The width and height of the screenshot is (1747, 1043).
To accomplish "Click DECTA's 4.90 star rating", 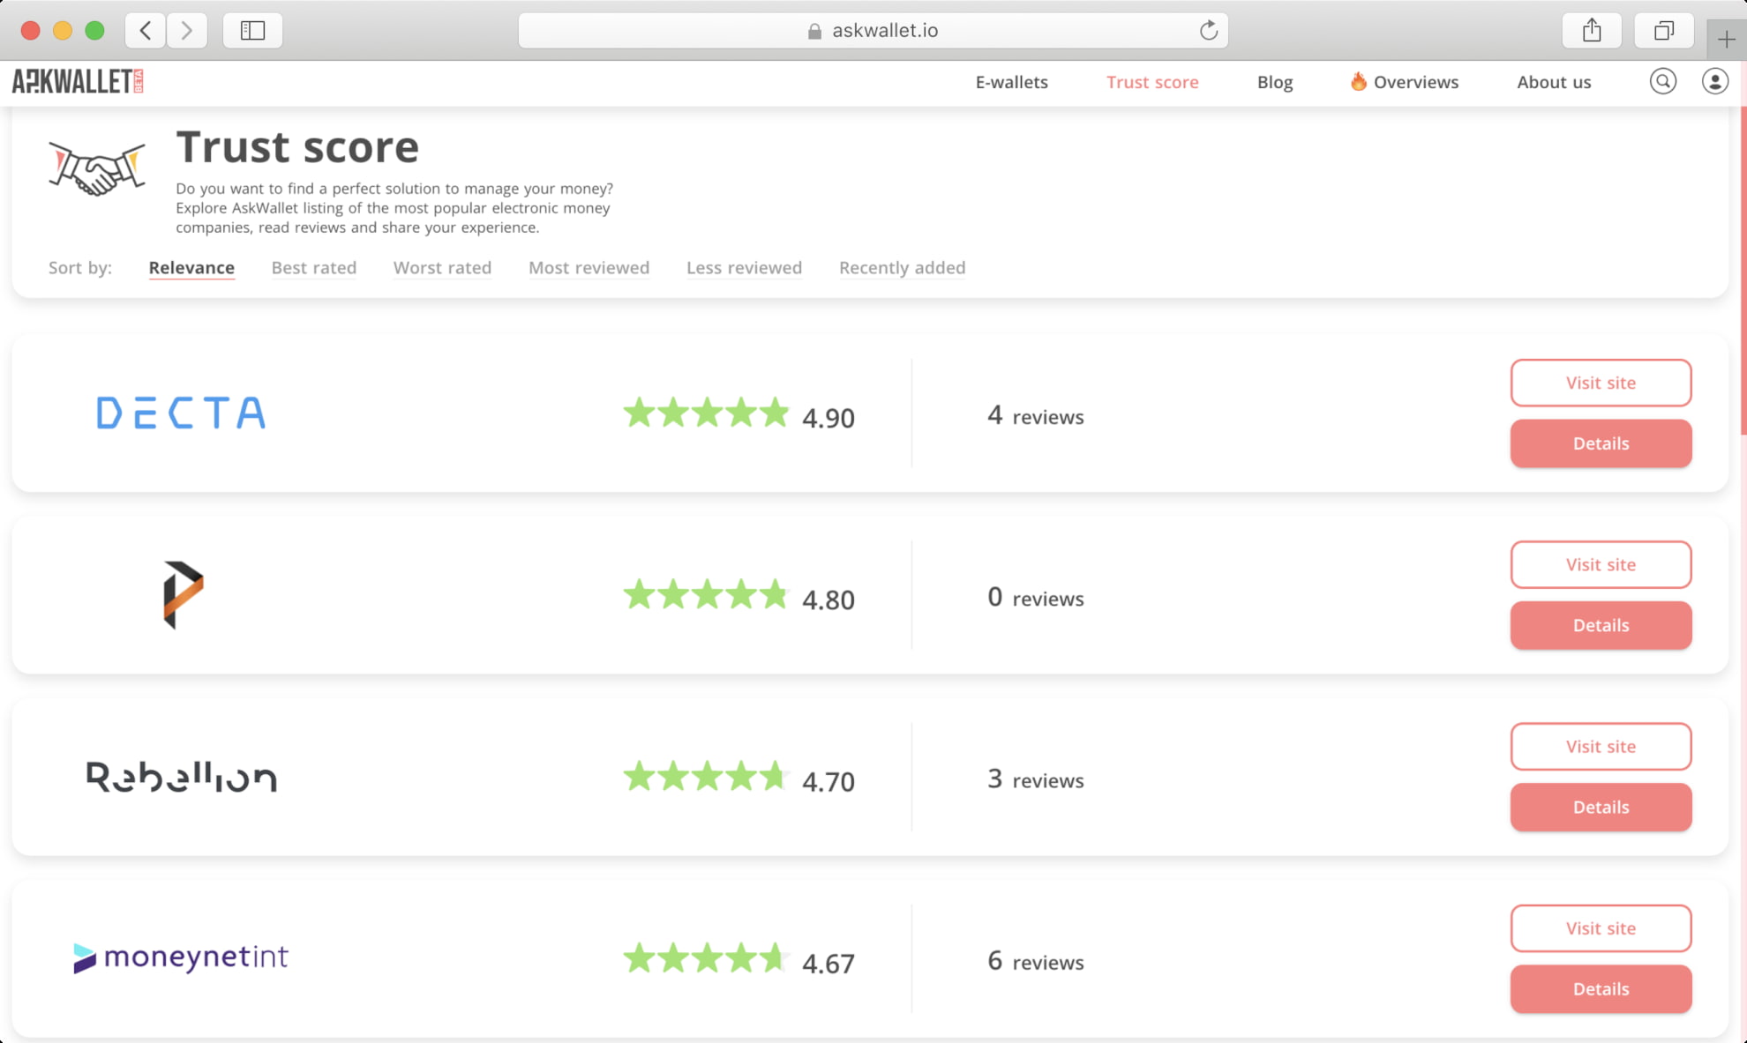I will click(739, 413).
